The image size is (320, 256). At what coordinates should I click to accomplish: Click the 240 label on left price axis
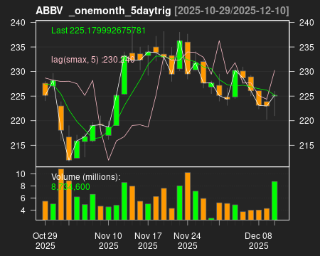click(x=18, y=23)
